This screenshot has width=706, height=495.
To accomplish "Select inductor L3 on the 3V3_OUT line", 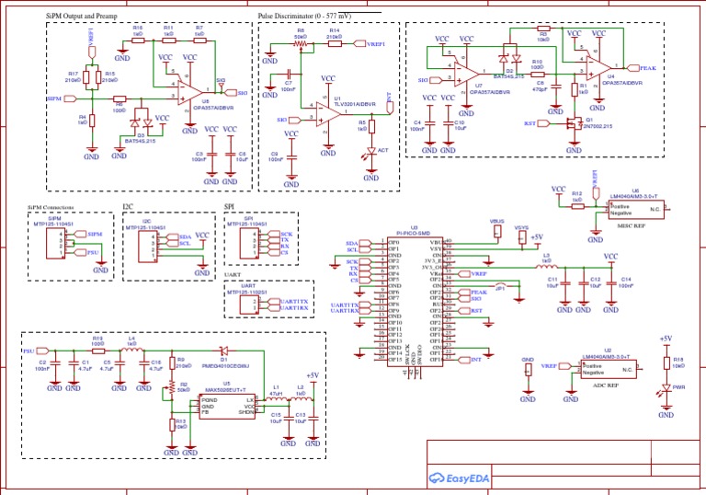I will pos(546,267).
